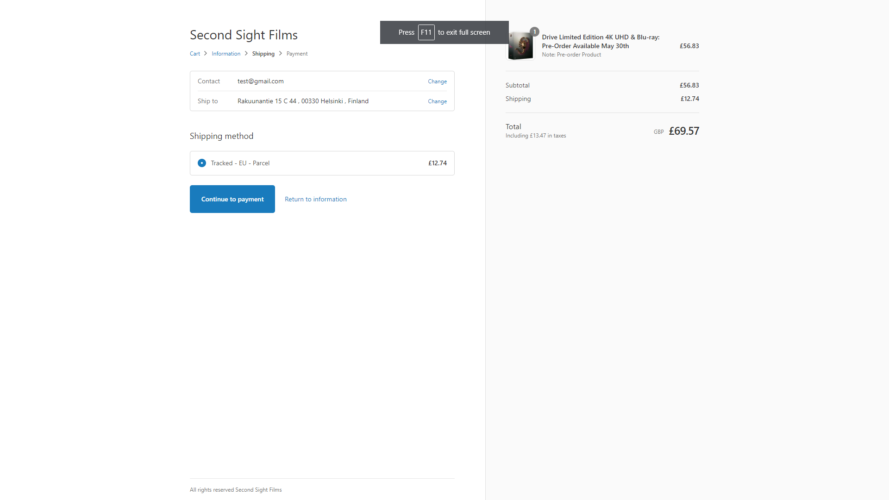
Task: Select the Shipping breadcrumb step
Action: click(263, 54)
